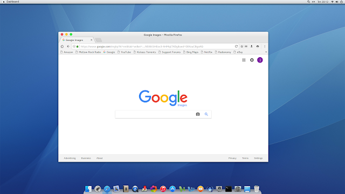Open the Trash in the dock
This screenshot has width=345, height=194.
257,189
